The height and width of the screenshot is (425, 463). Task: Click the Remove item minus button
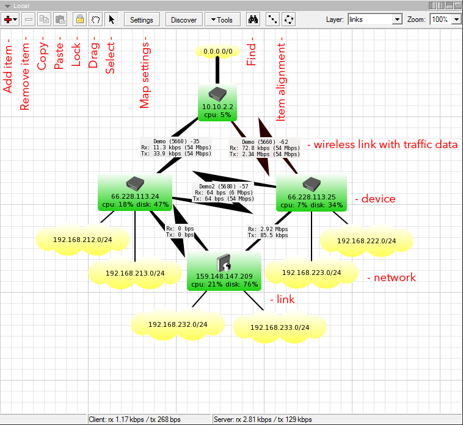click(x=29, y=20)
